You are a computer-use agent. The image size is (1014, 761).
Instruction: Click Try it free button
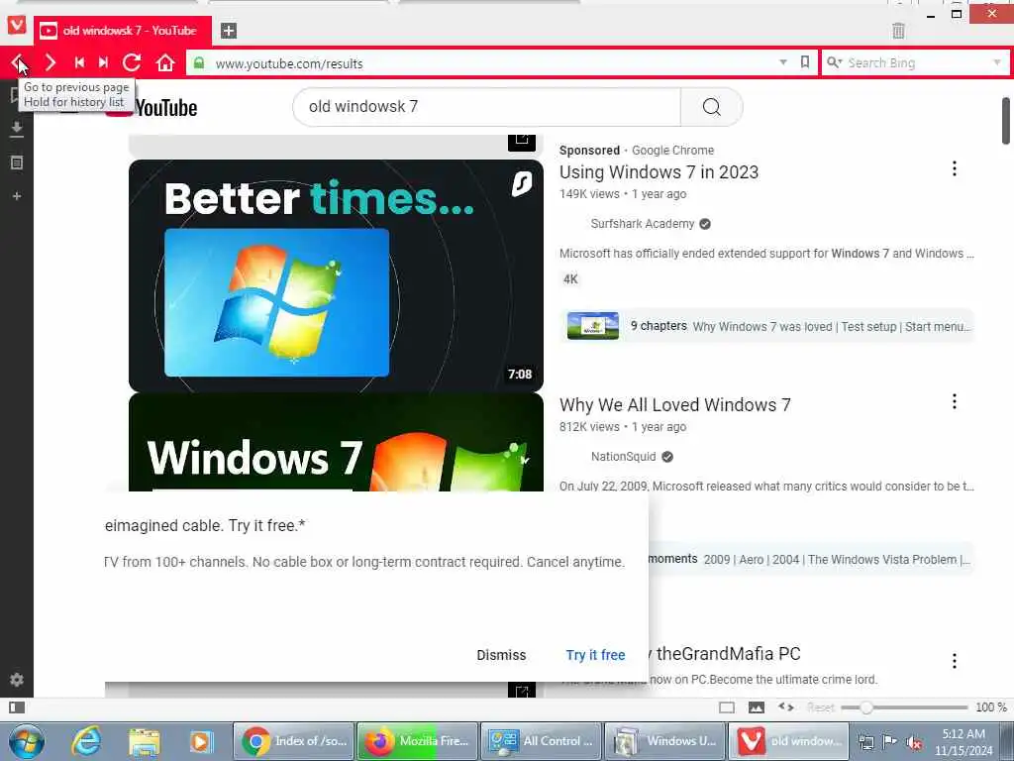(595, 655)
